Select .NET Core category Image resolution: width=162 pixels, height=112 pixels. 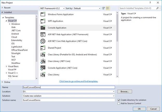(x=16, y=31)
